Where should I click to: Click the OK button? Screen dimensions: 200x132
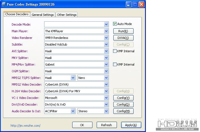(82, 125)
